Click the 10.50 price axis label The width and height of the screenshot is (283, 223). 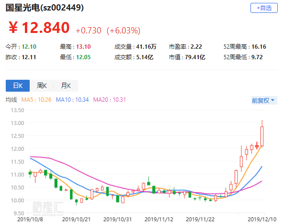tap(17, 187)
